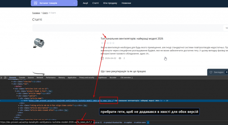Viewport: 228px width, 125px height.
Task: Expand the article-date-viewed dflex node
Action: coord(19,110)
